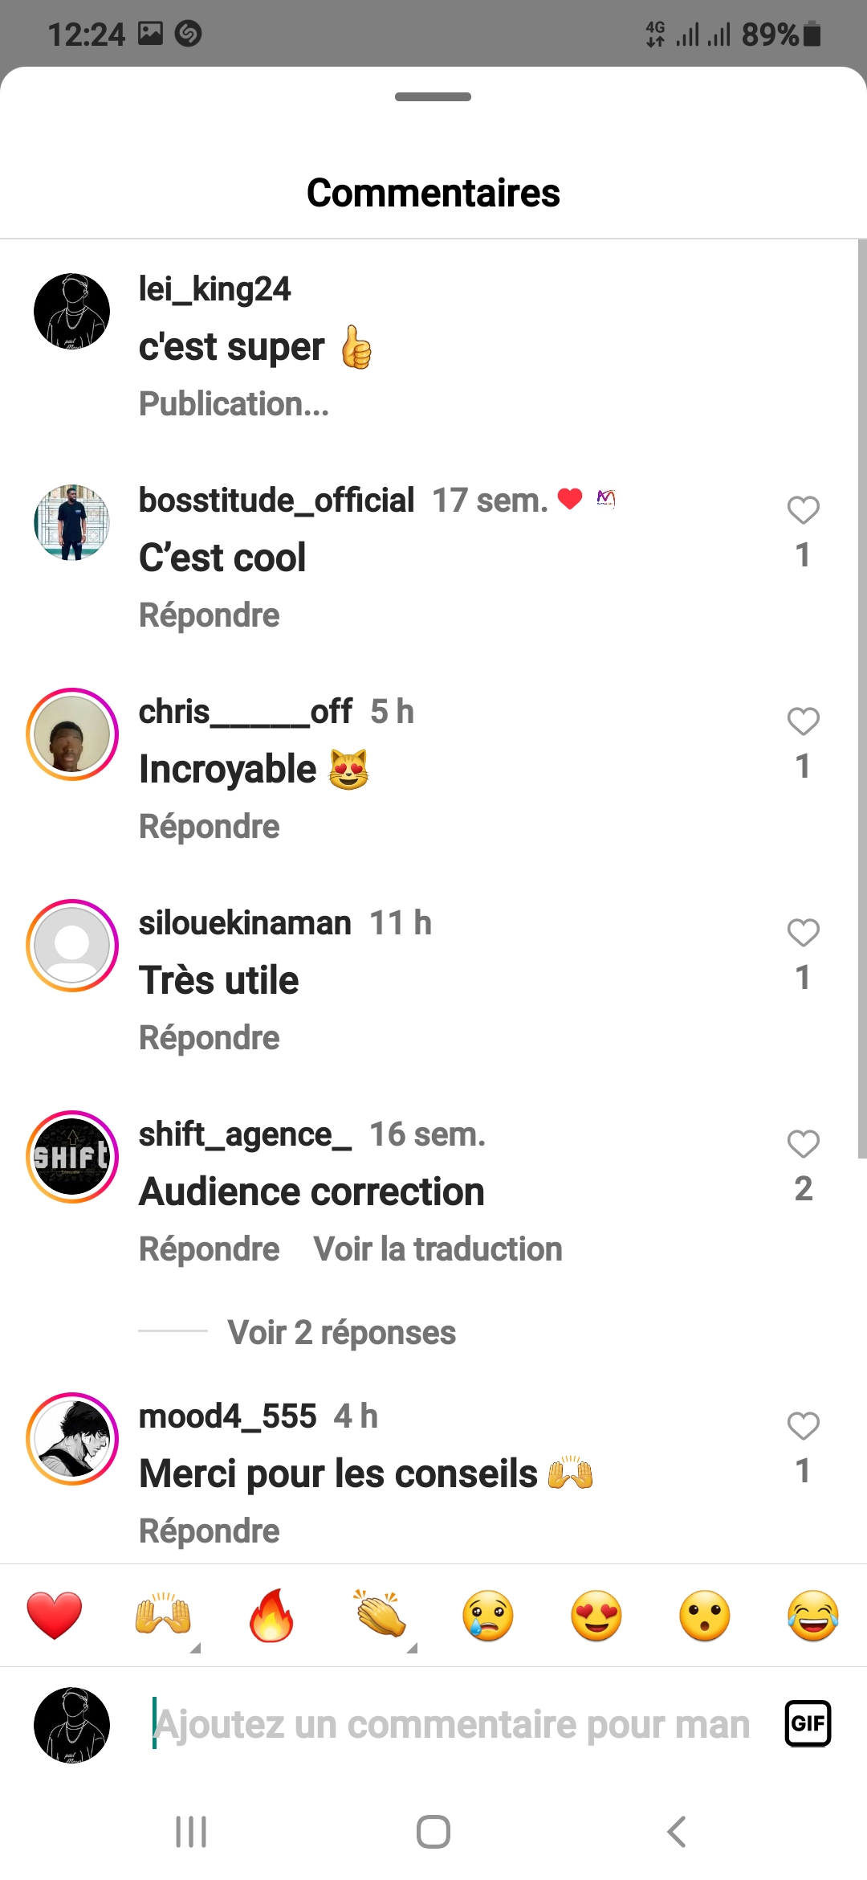
Task: Insert the fire emoji reaction
Action: (271, 1615)
